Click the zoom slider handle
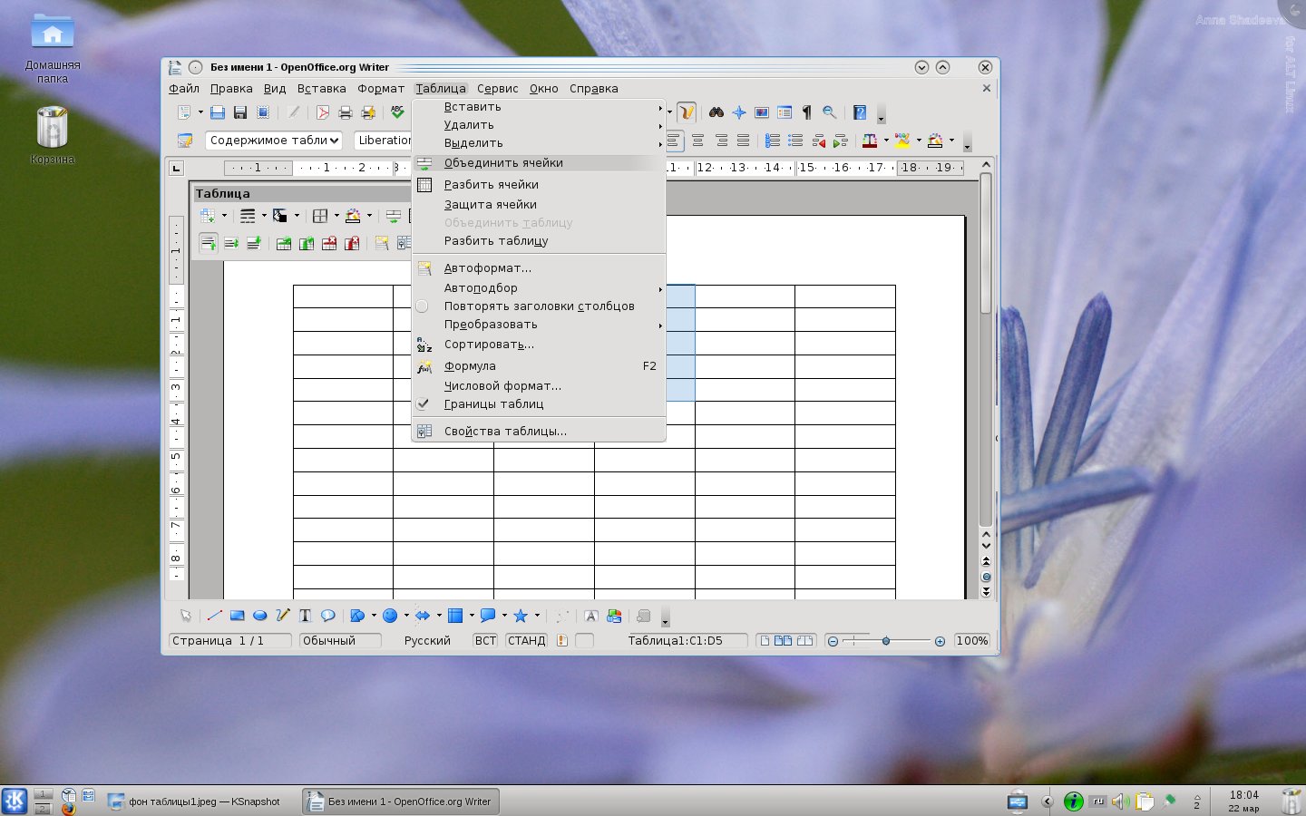The height and width of the screenshot is (816, 1306). (885, 641)
